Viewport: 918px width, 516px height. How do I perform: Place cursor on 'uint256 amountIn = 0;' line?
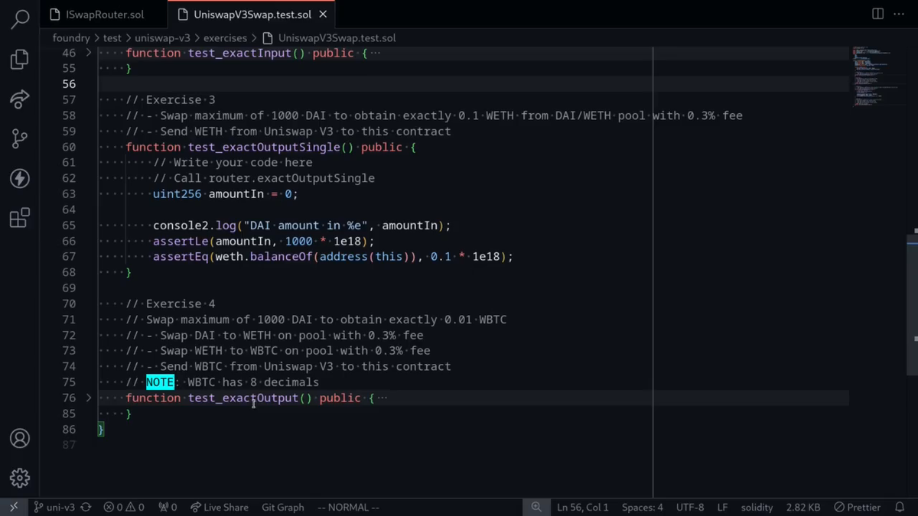[x=225, y=194]
